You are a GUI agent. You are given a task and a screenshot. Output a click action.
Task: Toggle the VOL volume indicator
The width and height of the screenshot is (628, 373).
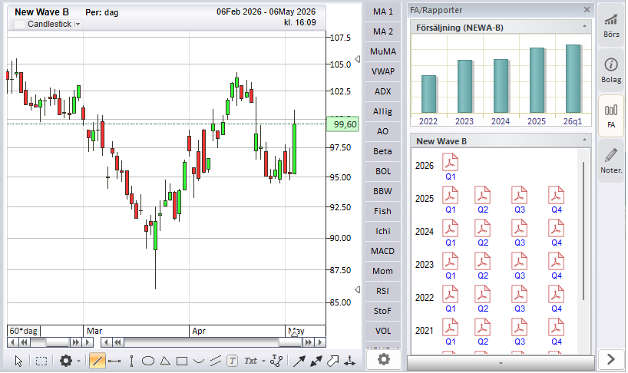tap(383, 331)
